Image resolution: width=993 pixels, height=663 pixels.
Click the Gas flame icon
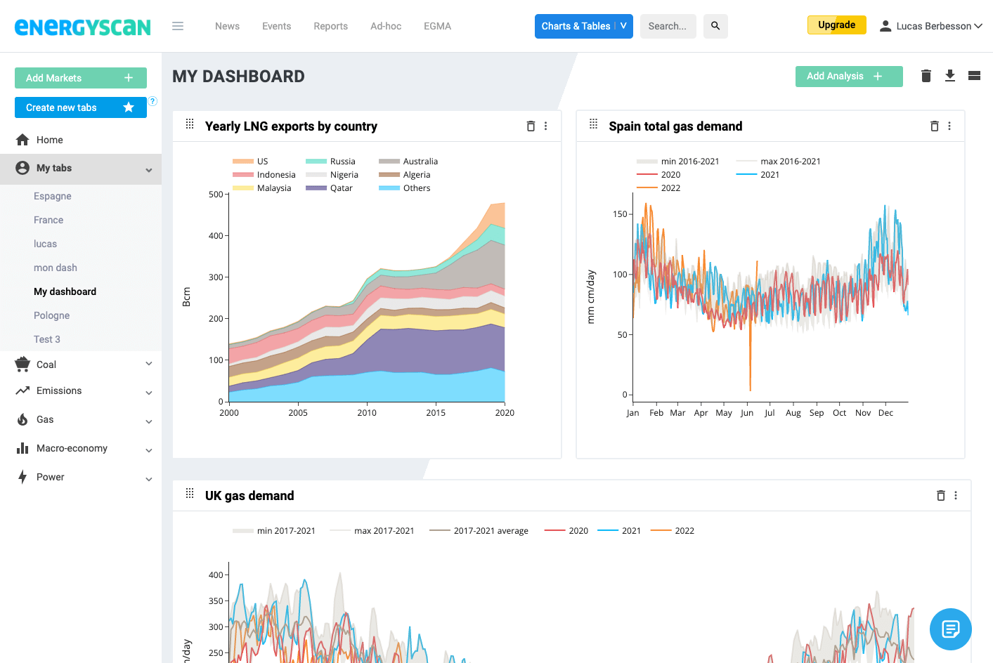(x=22, y=419)
